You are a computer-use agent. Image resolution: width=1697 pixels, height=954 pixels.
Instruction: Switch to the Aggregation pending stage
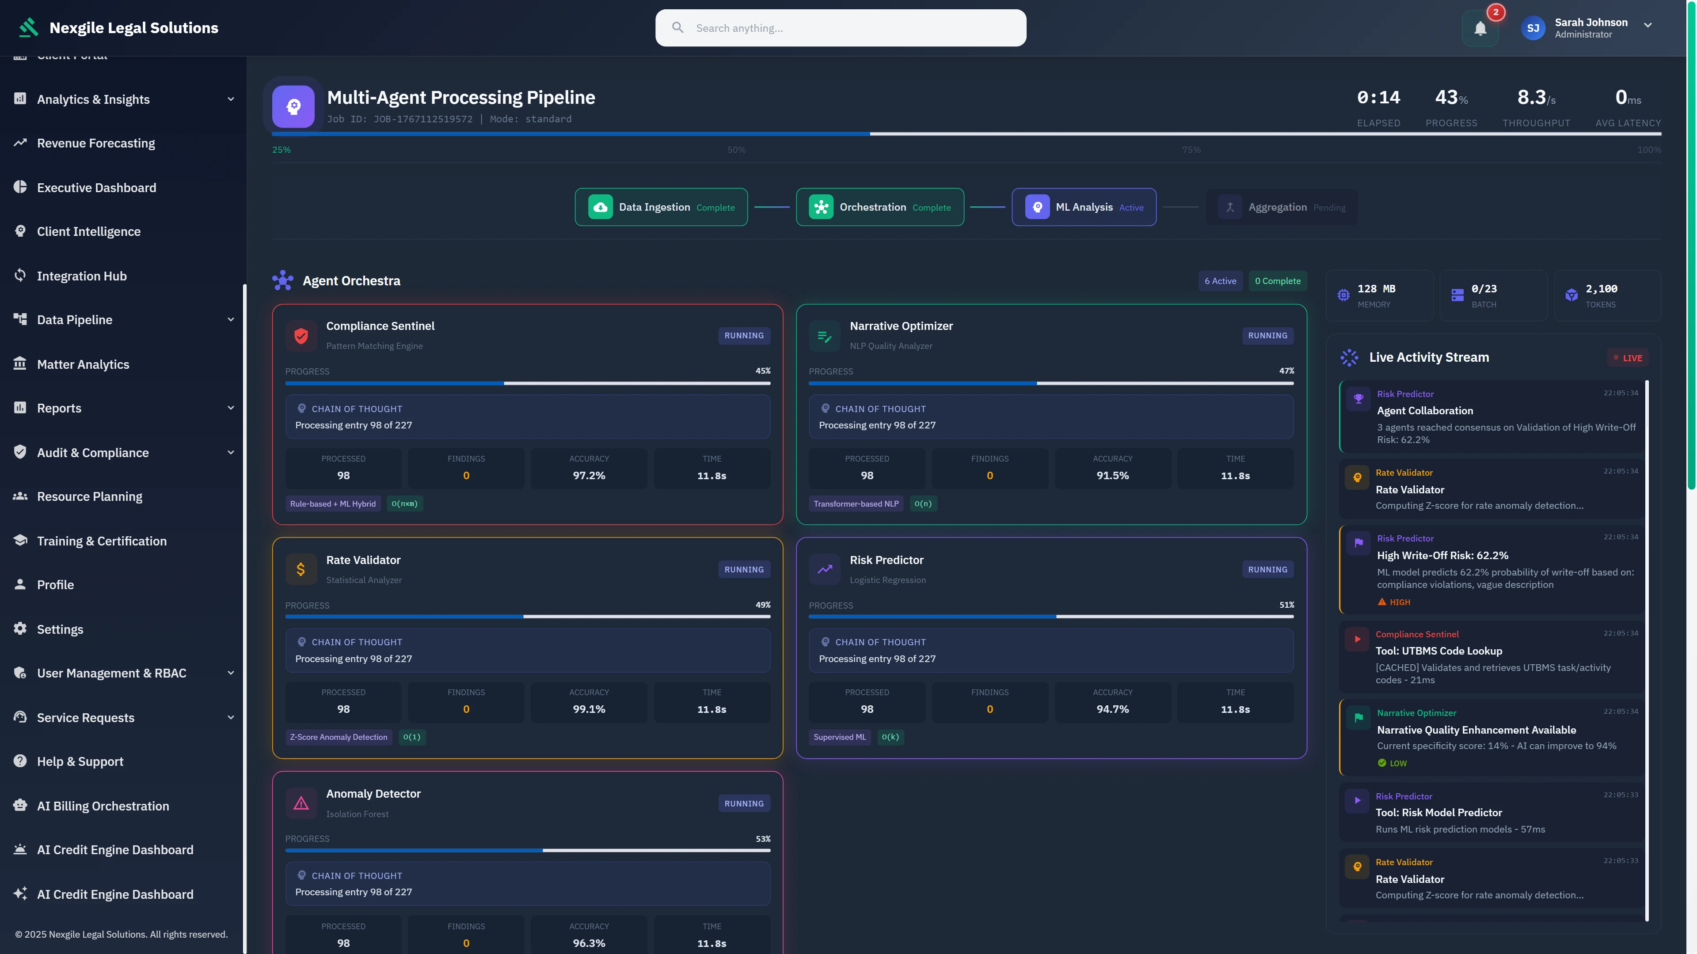pyautogui.click(x=1281, y=207)
